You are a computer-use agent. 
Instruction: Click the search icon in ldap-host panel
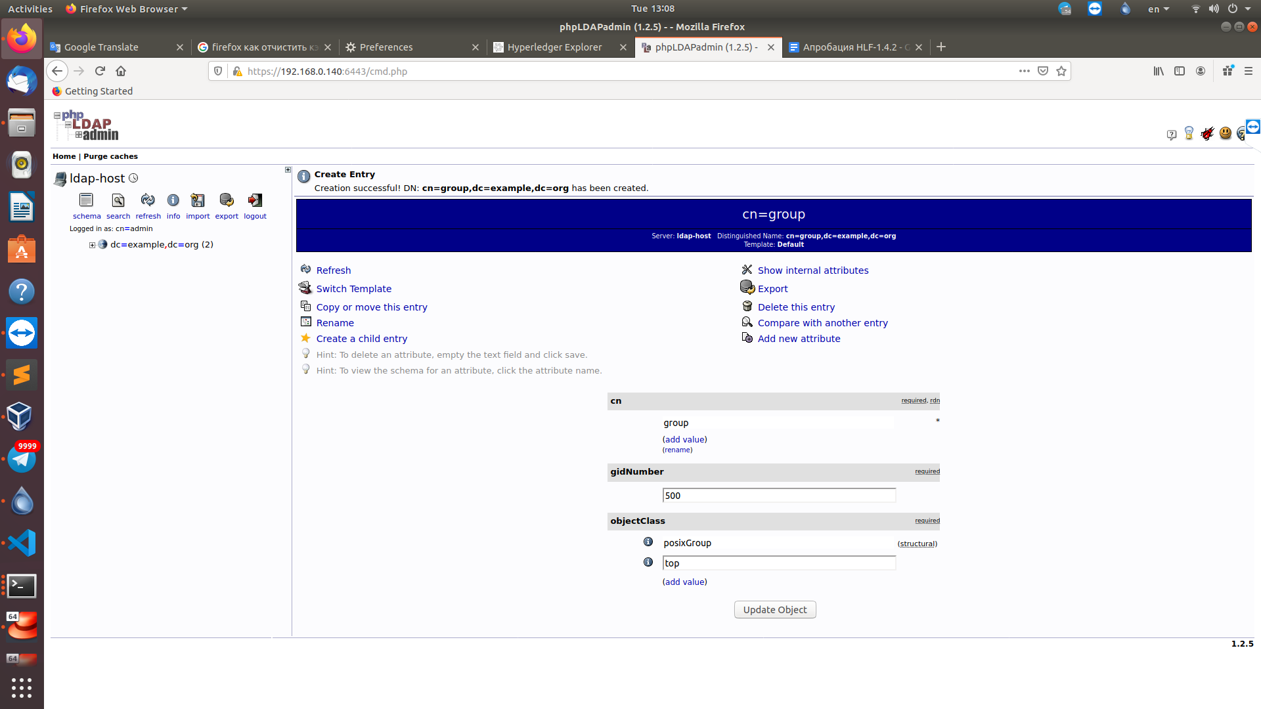click(118, 200)
